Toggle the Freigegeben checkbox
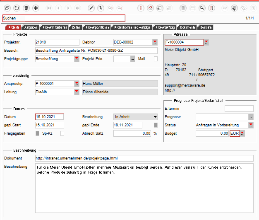This screenshot has width=259, height=220. [38, 133]
